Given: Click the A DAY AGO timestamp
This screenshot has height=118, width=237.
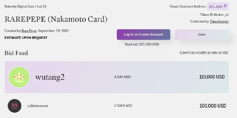Looking at the screenshot, I should click(122, 77).
